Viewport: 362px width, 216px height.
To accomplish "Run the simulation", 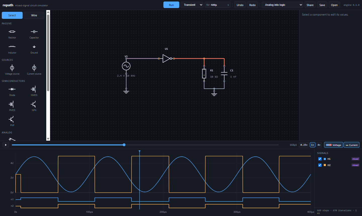I will (x=171, y=5).
